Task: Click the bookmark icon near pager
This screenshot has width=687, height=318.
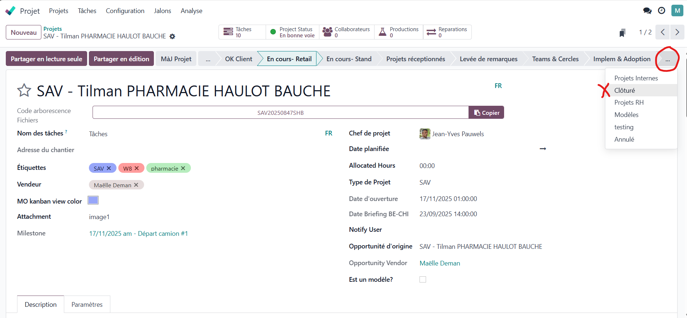Action: tap(622, 33)
